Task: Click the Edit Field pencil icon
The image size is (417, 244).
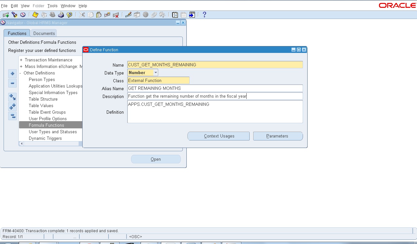Action: 128,15
